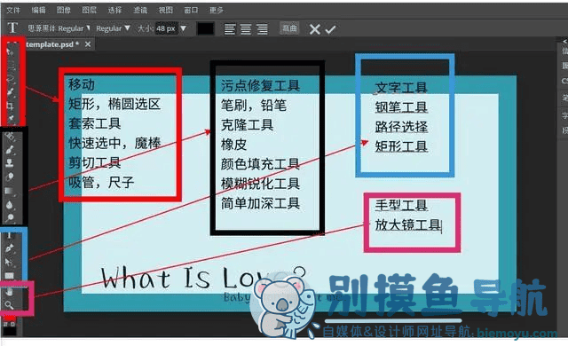Click the 手型工具 text on canvas
Screen dimensions: 568x346
pyautogui.click(x=401, y=205)
